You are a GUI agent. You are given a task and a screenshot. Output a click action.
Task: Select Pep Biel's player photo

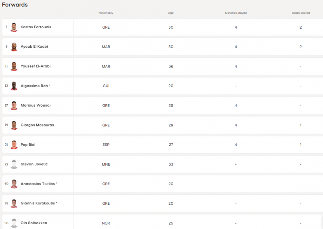pos(14,145)
